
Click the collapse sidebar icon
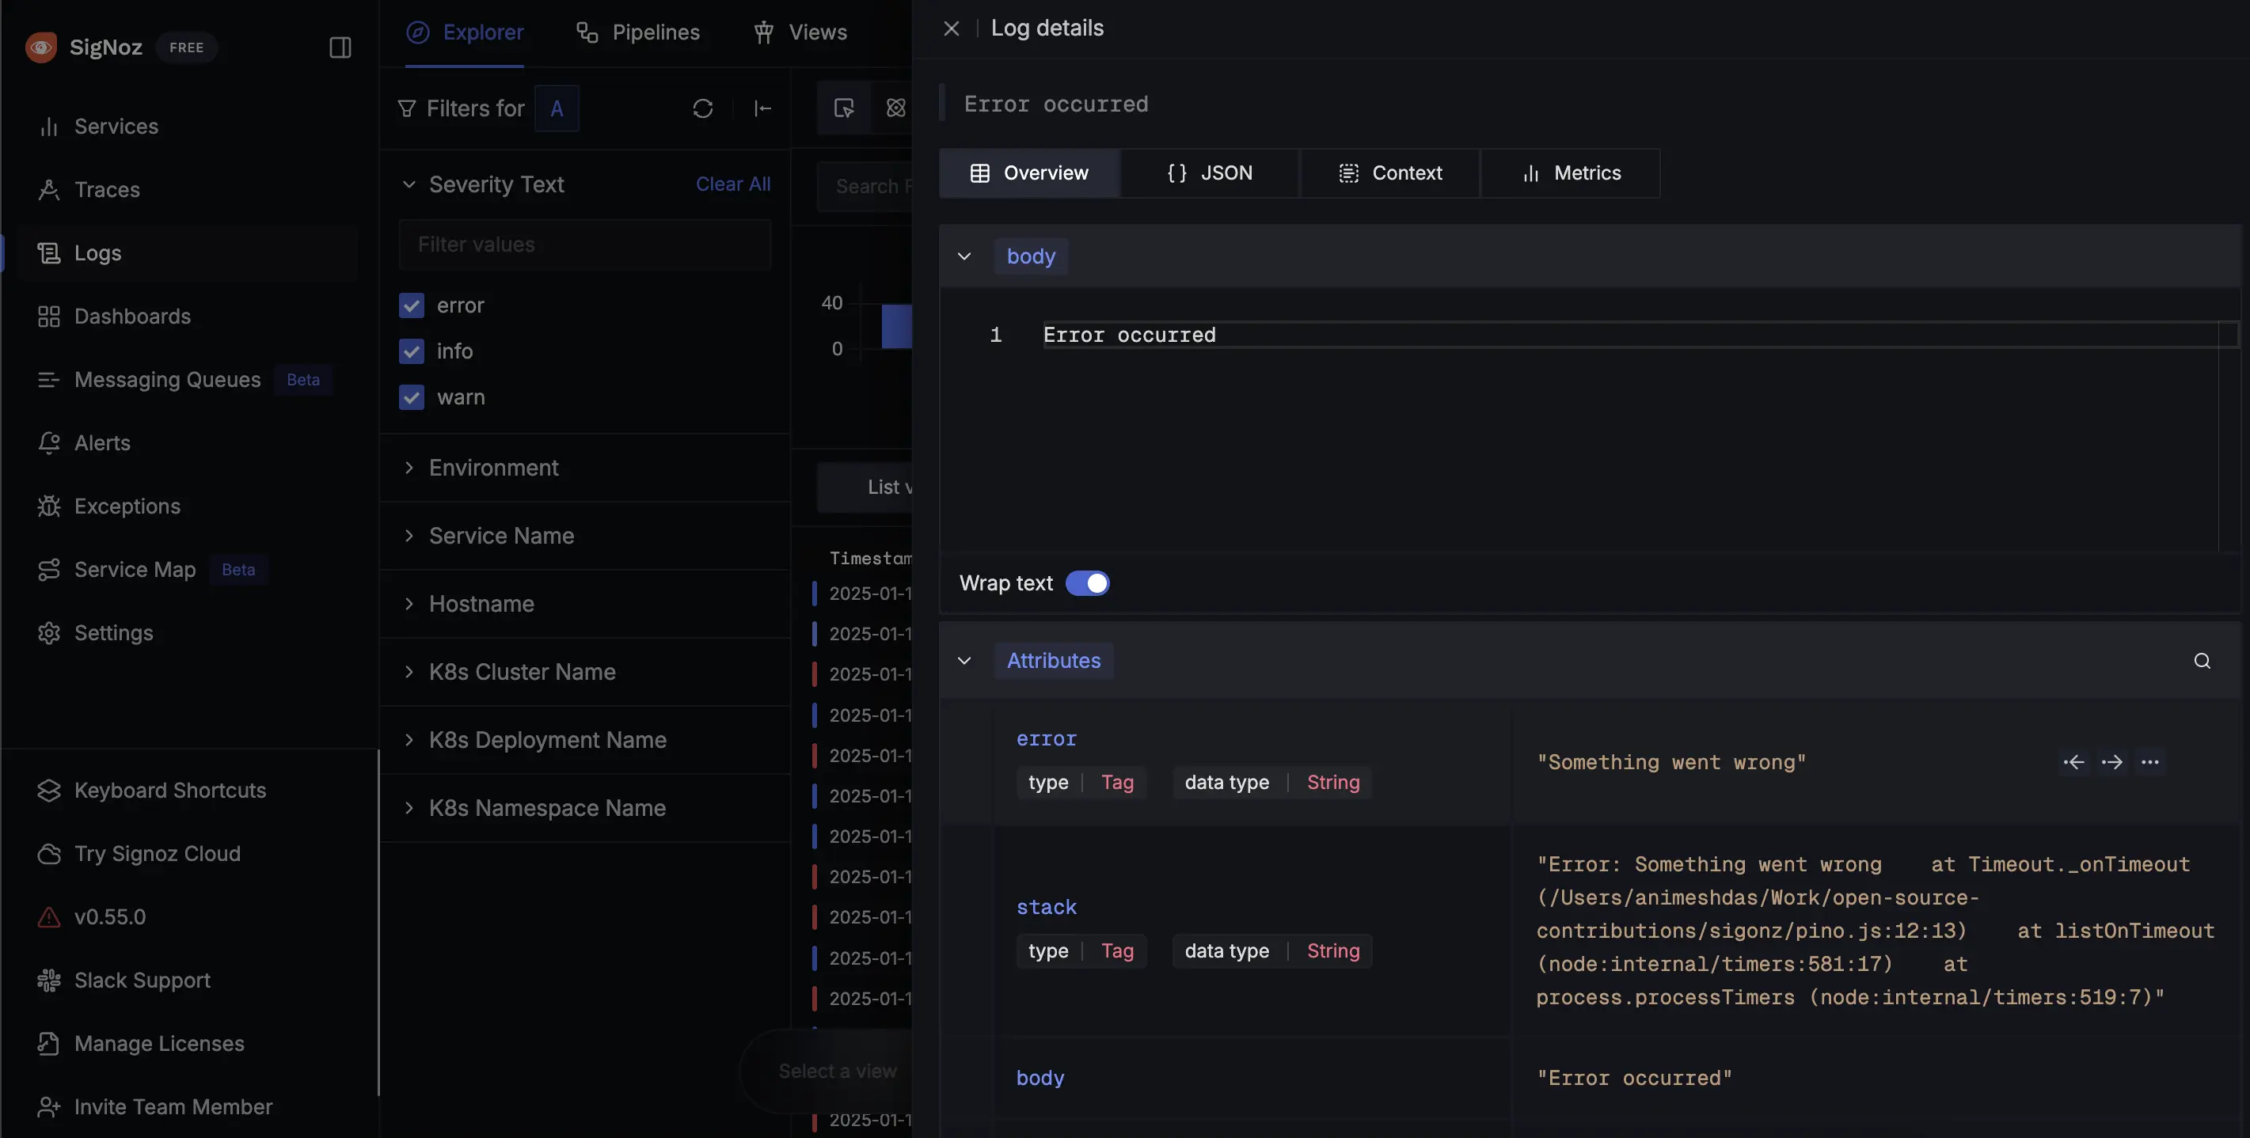340,47
